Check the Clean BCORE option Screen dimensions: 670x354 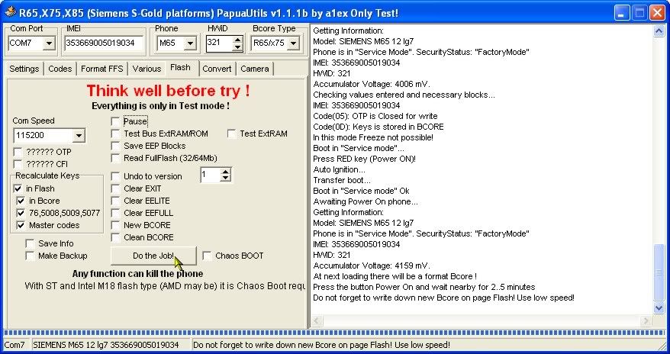pyautogui.click(x=115, y=237)
